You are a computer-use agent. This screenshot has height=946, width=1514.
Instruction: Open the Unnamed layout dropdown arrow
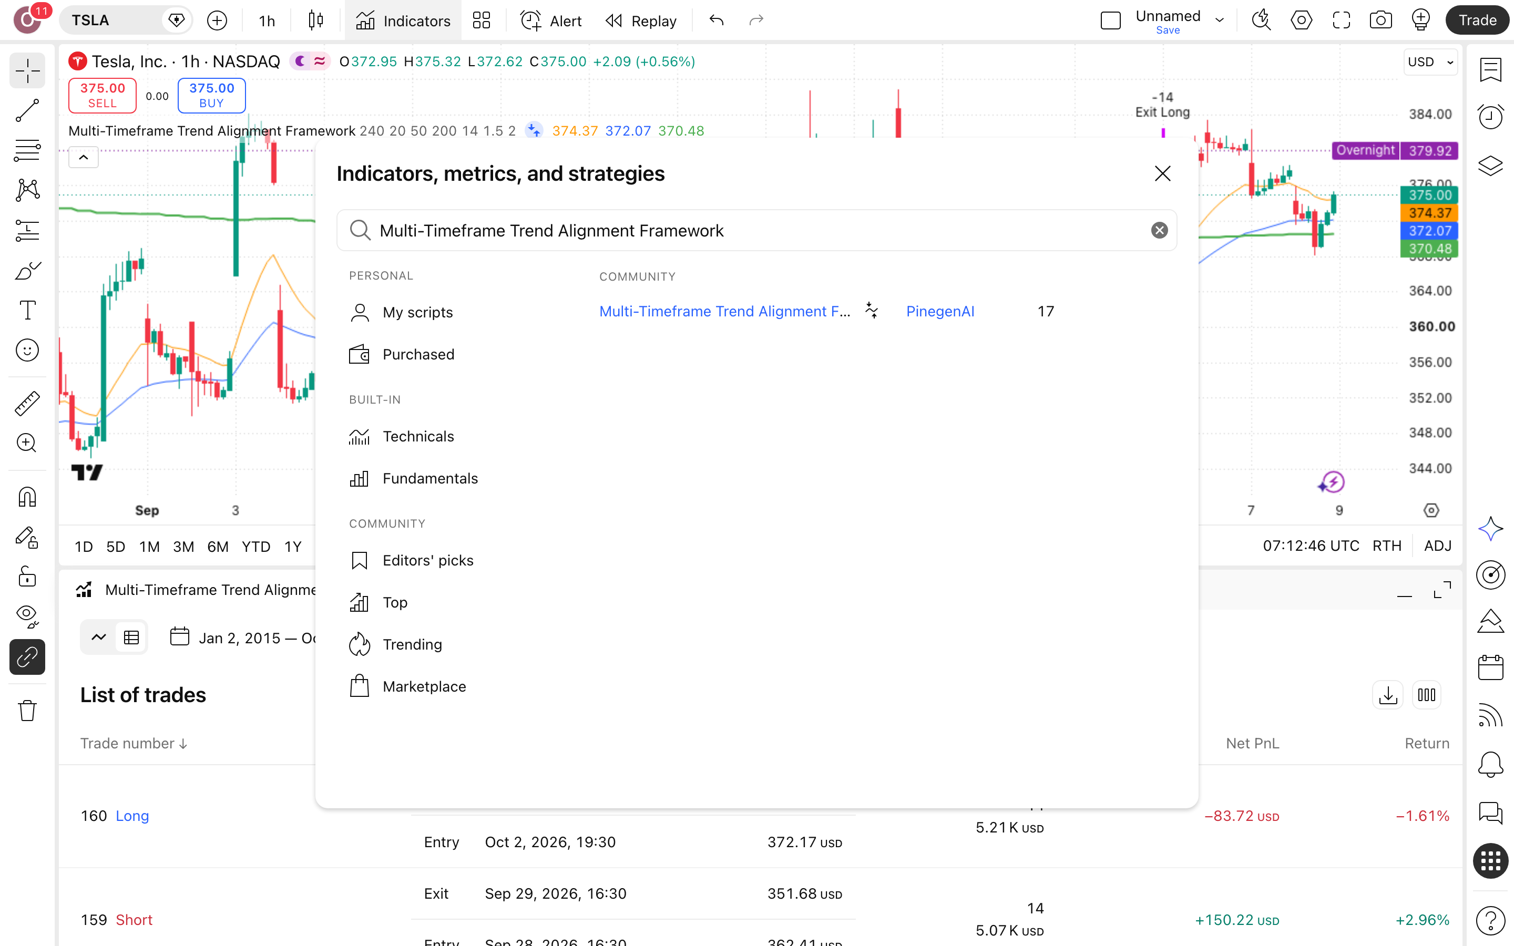[1219, 20]
